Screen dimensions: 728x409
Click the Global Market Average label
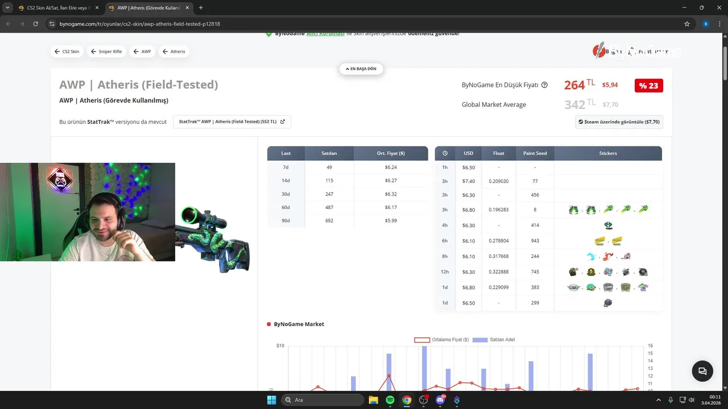[494, 105]
